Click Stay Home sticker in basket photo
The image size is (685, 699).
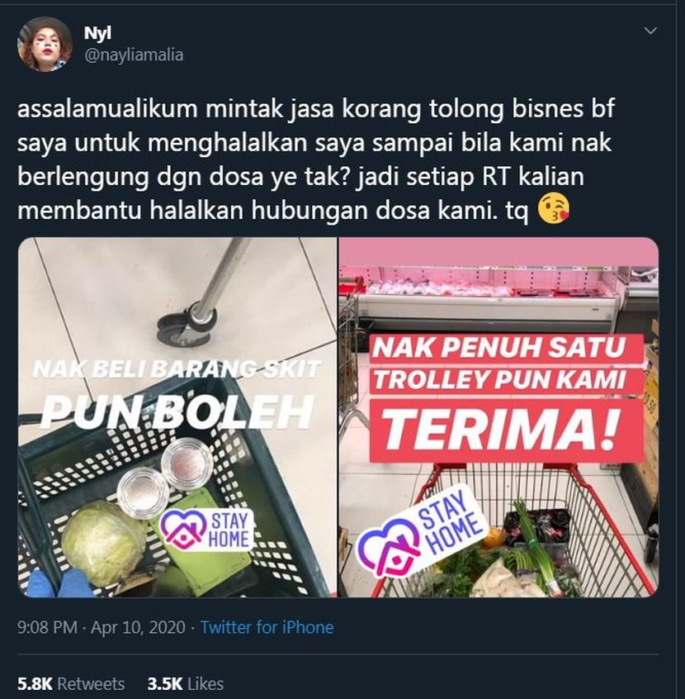[207, 530]
